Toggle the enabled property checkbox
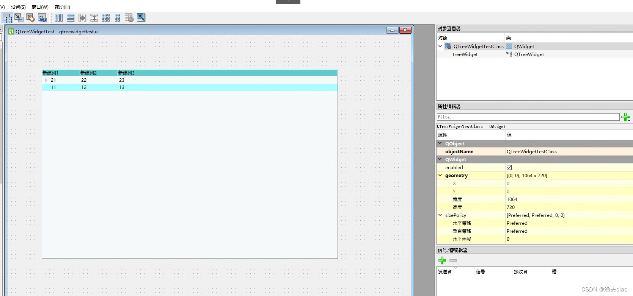 pyautogui.click(x=509, y=167)
